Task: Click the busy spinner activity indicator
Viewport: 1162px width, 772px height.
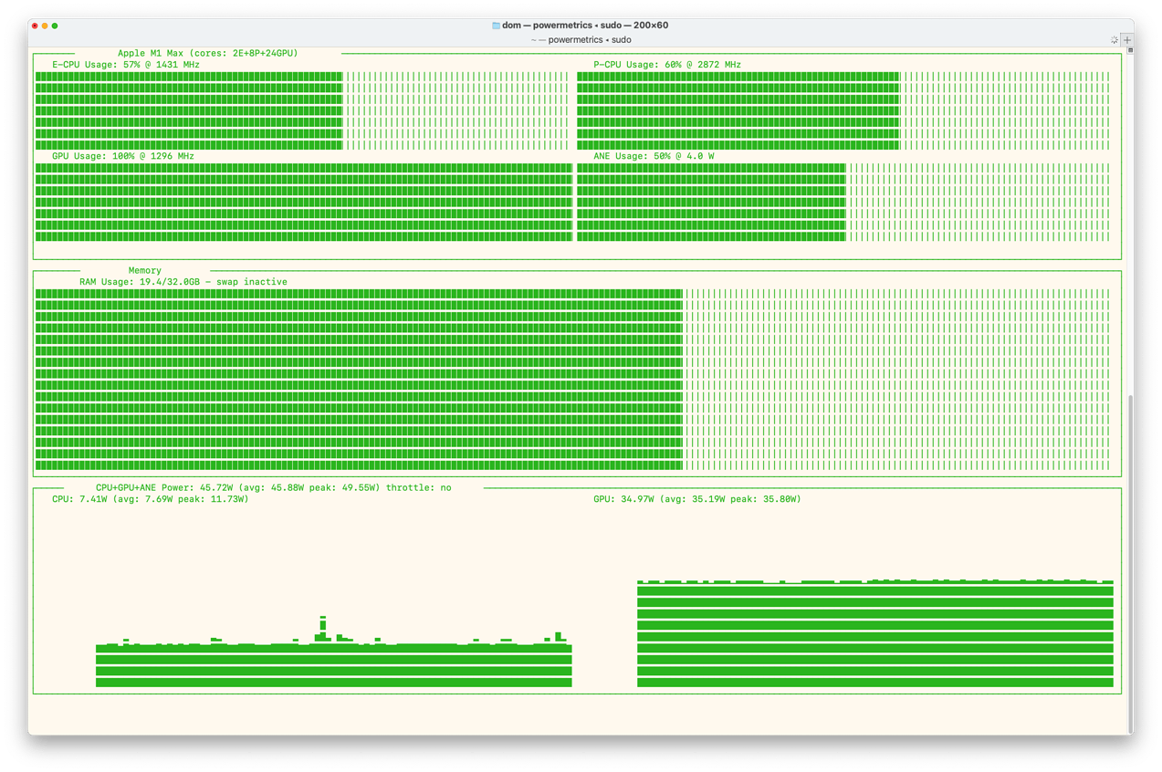Action: [1114, 40]
